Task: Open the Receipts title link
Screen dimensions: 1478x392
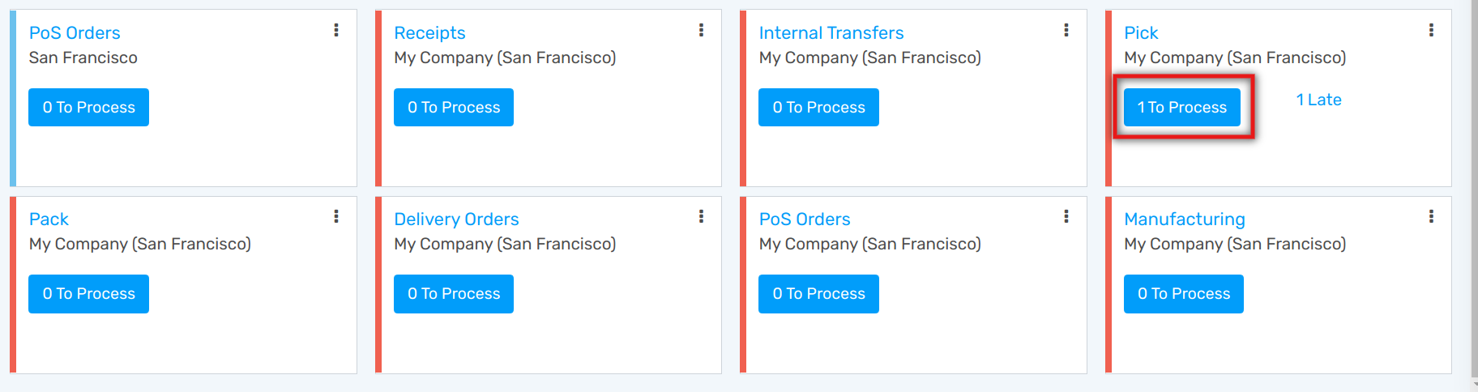Action: tap(429, 33)
